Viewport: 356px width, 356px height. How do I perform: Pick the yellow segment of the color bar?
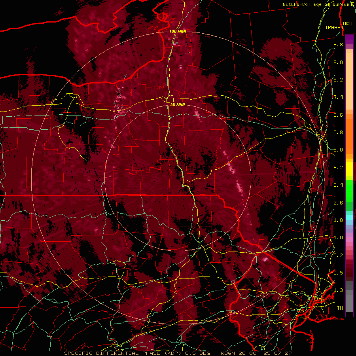[x=349, y=169]
